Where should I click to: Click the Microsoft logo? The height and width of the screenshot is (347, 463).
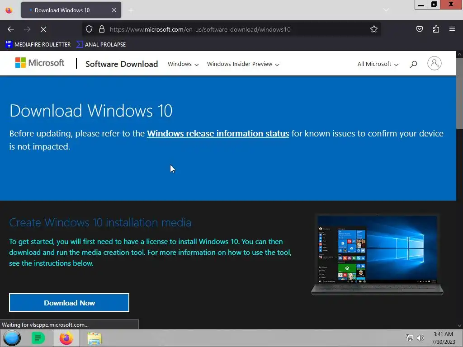point(40,63)
